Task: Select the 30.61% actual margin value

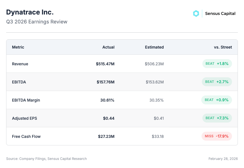Action: 107,100
